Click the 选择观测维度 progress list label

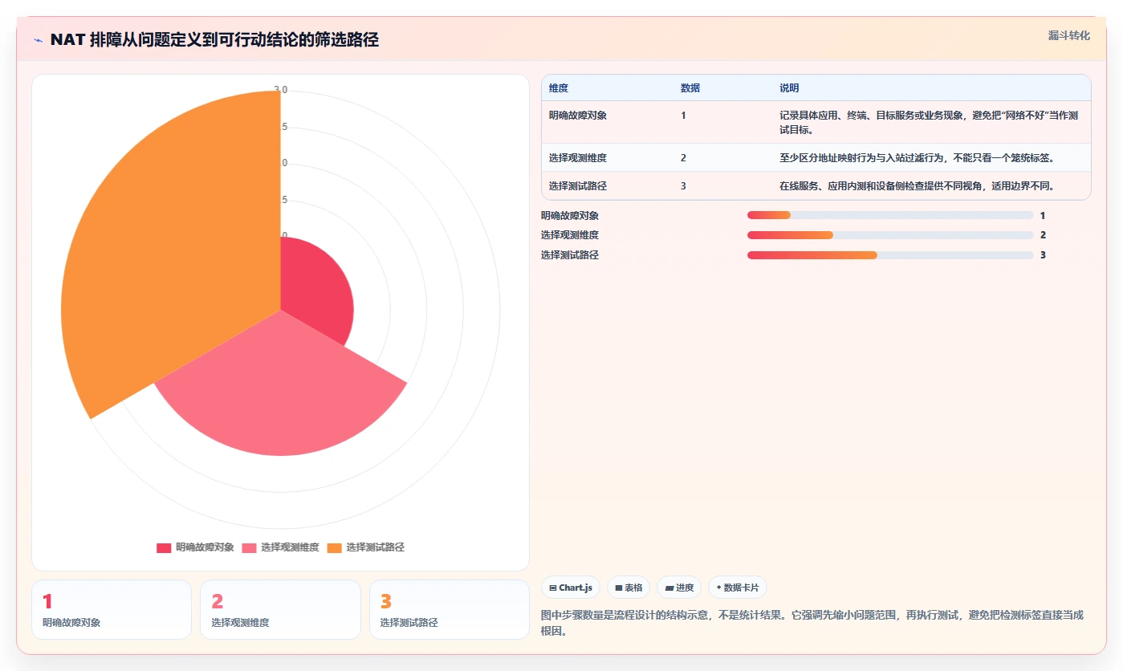[x=570, y=235]
